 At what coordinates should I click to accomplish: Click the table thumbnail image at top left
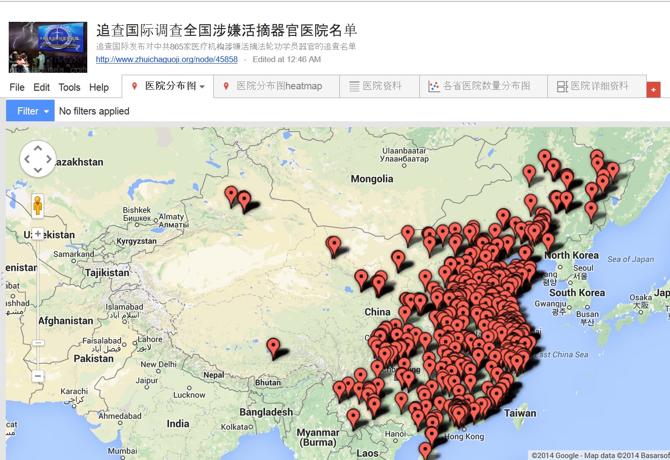pos(48,47)
